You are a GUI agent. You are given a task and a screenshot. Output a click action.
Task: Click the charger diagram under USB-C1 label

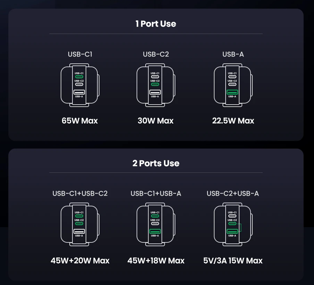point(80,85)
